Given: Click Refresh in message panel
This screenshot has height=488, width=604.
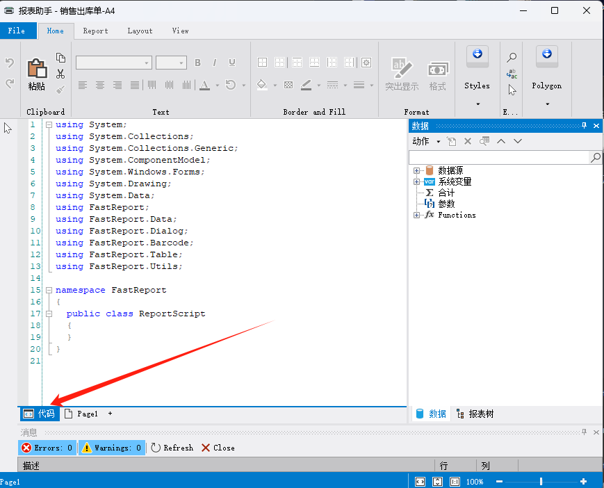Looking at the screenshot, I should [x=172, y=448].
